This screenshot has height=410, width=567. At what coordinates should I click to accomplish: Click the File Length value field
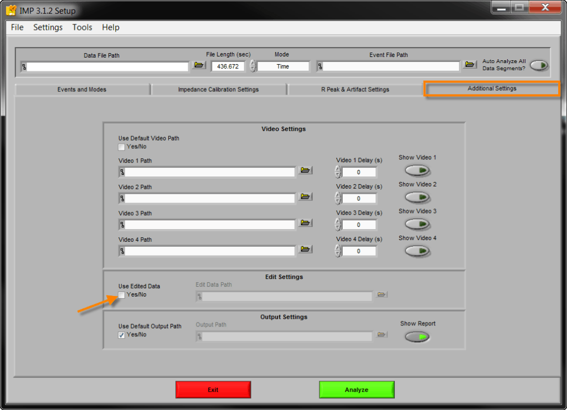coord(228,66)
